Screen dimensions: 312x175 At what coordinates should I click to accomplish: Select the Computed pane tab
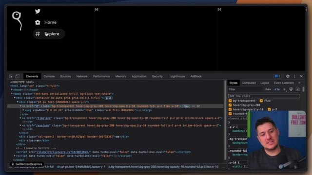pos(249,83)
